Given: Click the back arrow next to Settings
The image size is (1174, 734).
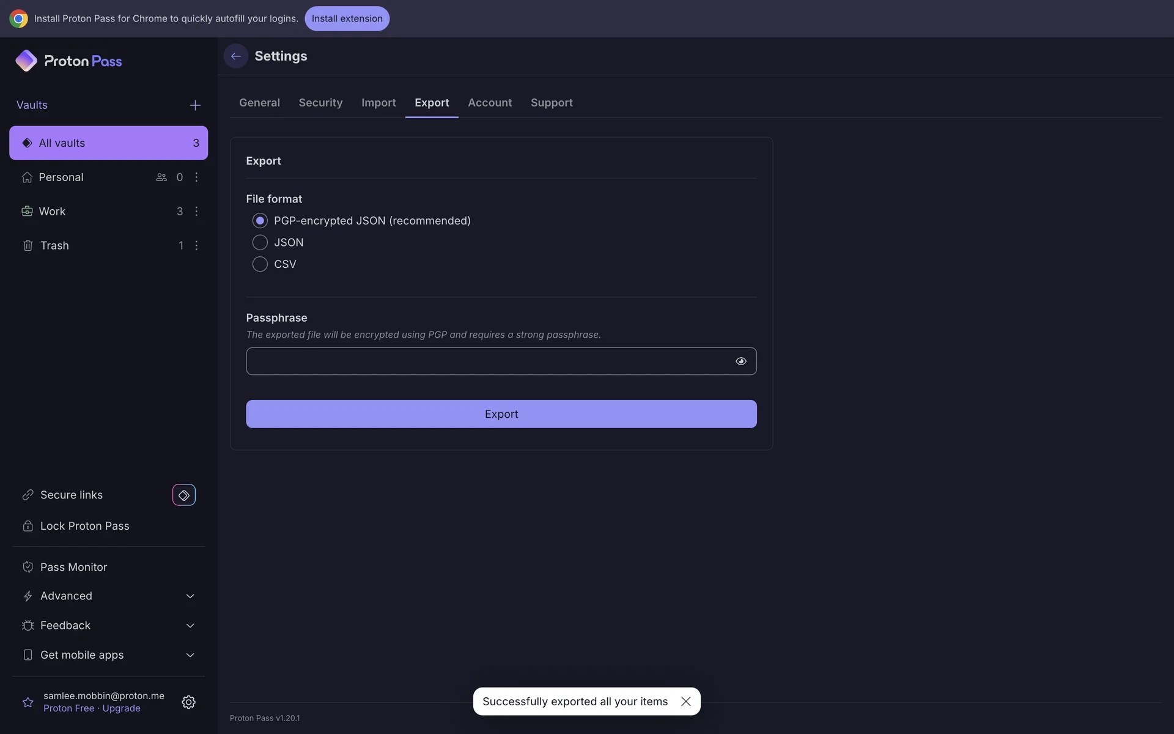Looking at the screenshot, I should tap(235, 56).
